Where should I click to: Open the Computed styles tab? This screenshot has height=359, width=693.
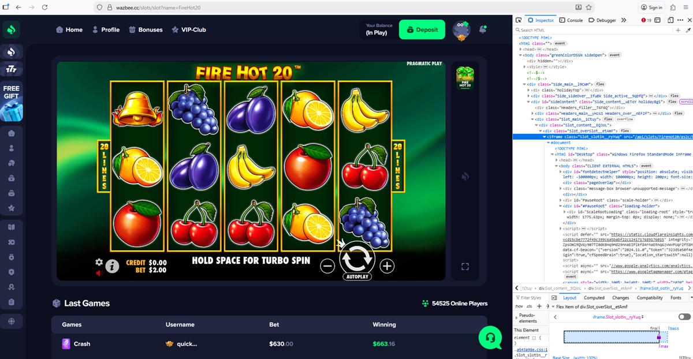(x=594, y=298)
